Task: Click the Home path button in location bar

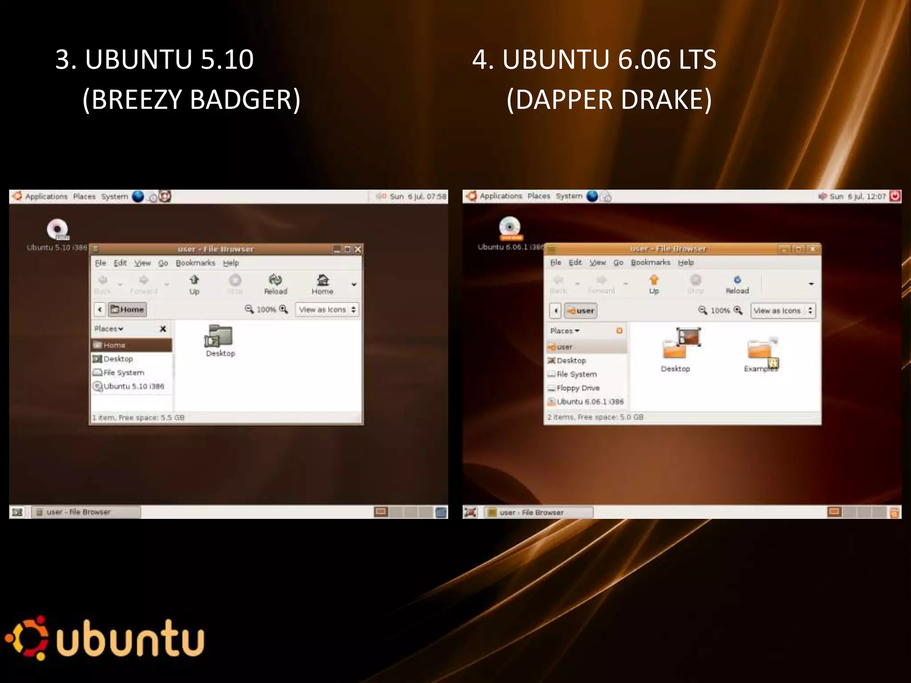Action: click(128, 309)
